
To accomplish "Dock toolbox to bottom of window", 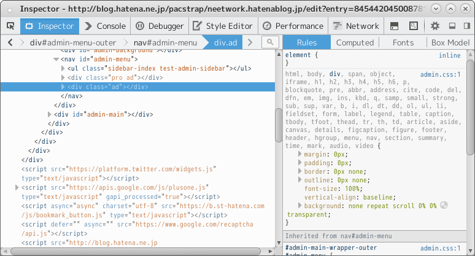I will (x=452, y=26).
